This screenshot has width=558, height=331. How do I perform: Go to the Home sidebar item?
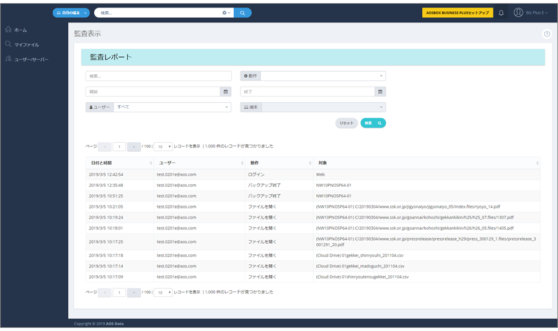coord(16,30)
